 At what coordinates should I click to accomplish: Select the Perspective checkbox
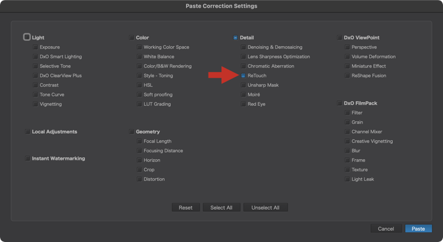click(347, 47)
